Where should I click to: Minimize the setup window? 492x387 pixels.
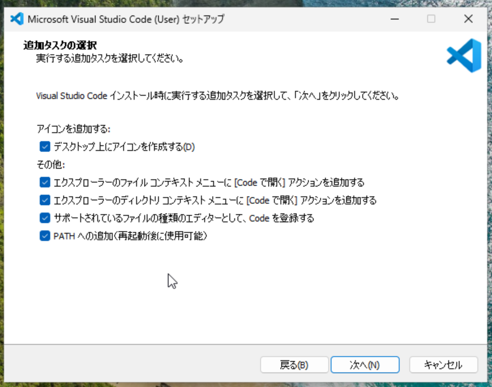tap(394, 19)
